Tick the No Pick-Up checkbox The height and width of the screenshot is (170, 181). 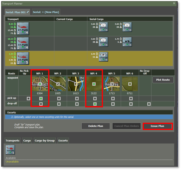pyautogui.click(x=28, y=98)
